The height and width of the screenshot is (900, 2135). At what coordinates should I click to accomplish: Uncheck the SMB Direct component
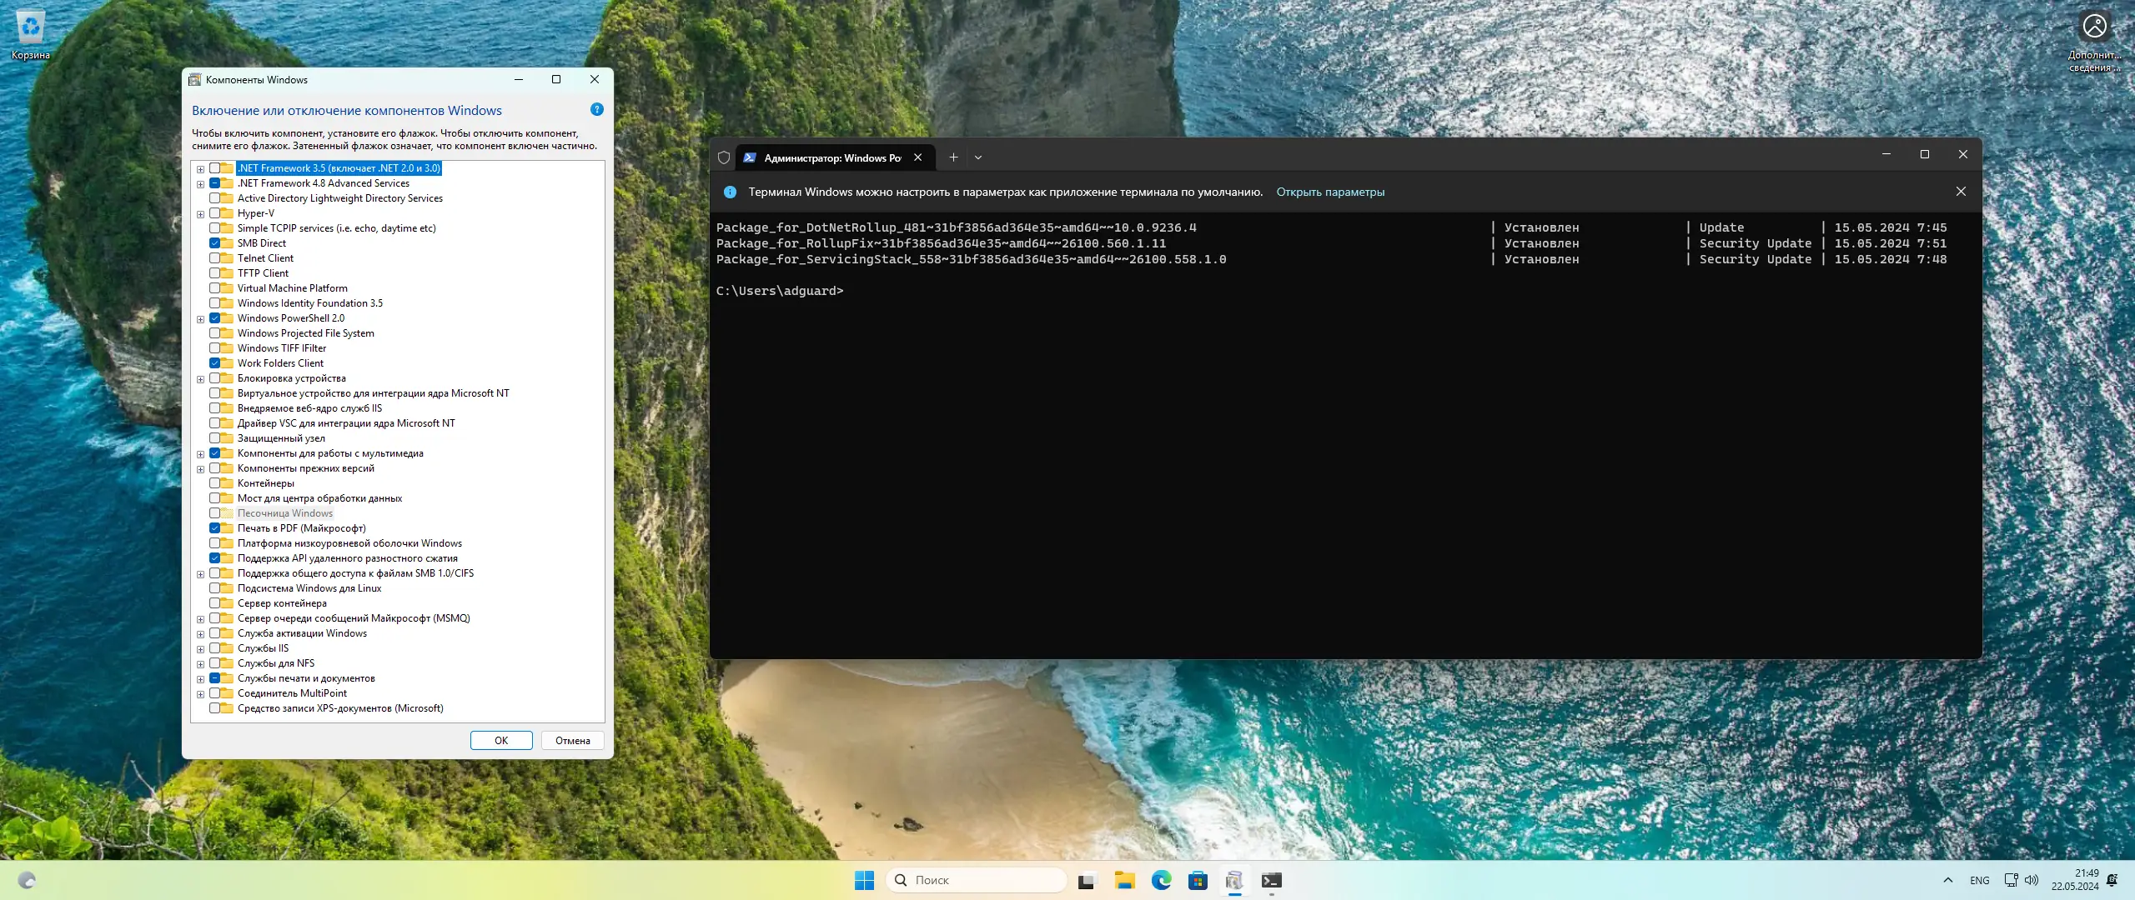215,243
